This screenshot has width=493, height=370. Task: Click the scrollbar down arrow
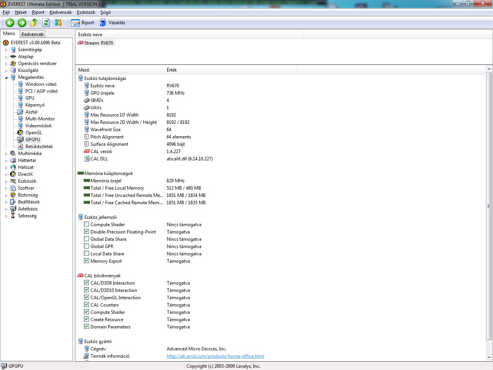point(489,358)
